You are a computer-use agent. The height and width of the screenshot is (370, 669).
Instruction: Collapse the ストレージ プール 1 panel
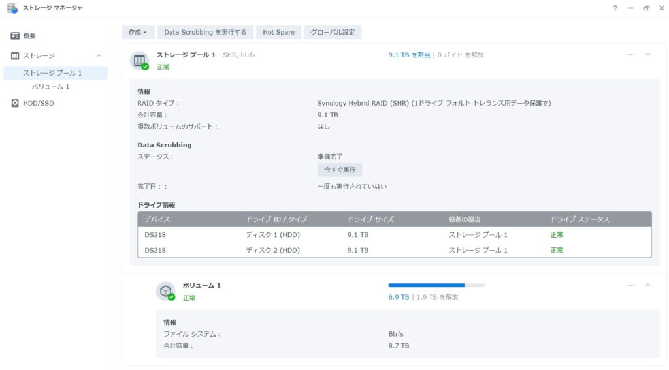pos(647,55)
